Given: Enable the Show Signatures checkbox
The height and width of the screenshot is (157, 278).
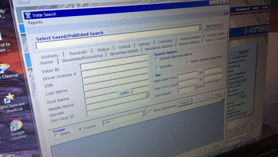Looking at the screenshot, I should pyautogui.click(x=151, y=111).
